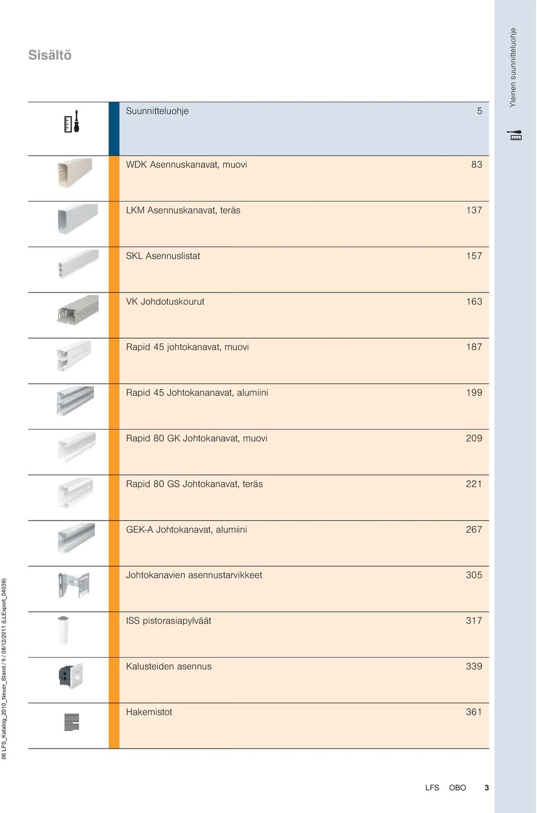
Task: Click page number 361 for Hakemistot
Action: 474,712
